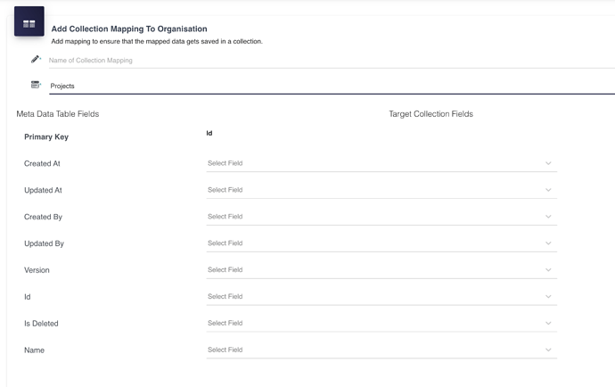Expand the chevron on the Updated At row
Screen dimensions: 615x387
[x=548, y=190]
